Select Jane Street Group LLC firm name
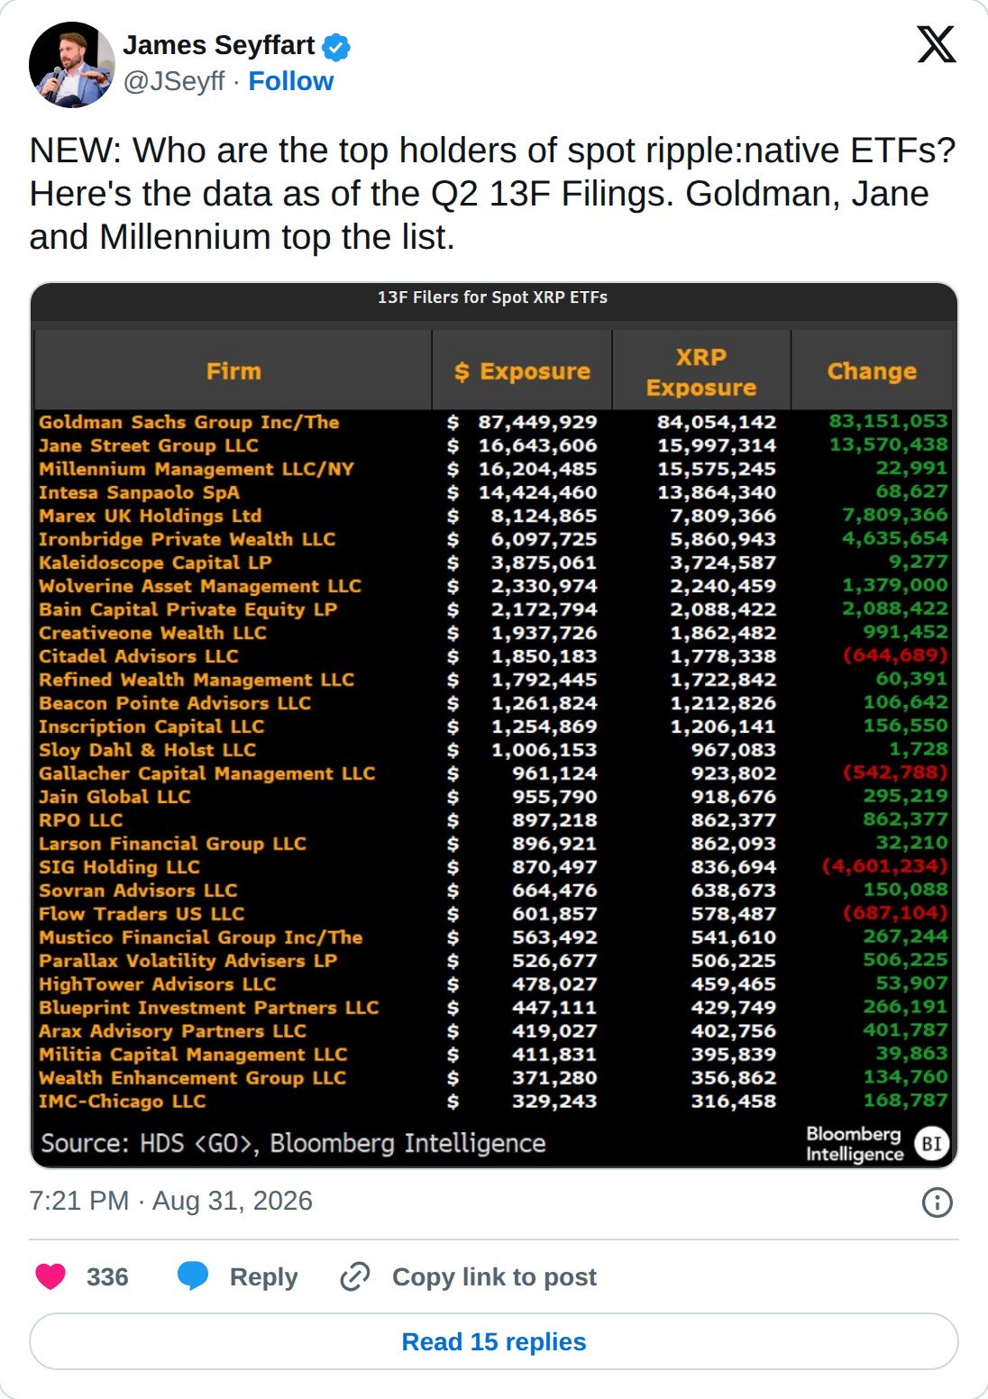Viewport: 988px width, 1399px height. 149,445
